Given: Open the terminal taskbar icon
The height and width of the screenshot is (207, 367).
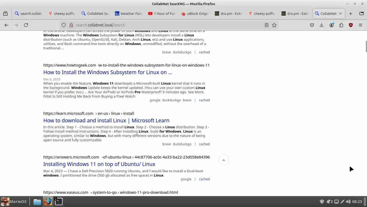Looking at the screenshot, I should (59, 201).
